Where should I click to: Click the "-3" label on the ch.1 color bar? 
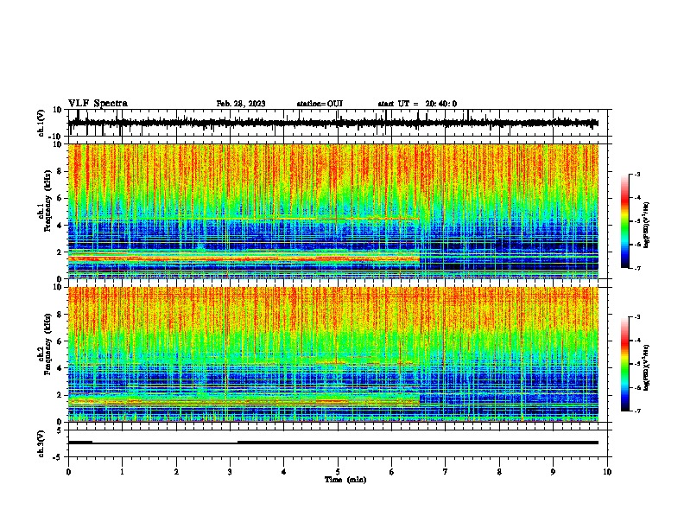point(636,174)
